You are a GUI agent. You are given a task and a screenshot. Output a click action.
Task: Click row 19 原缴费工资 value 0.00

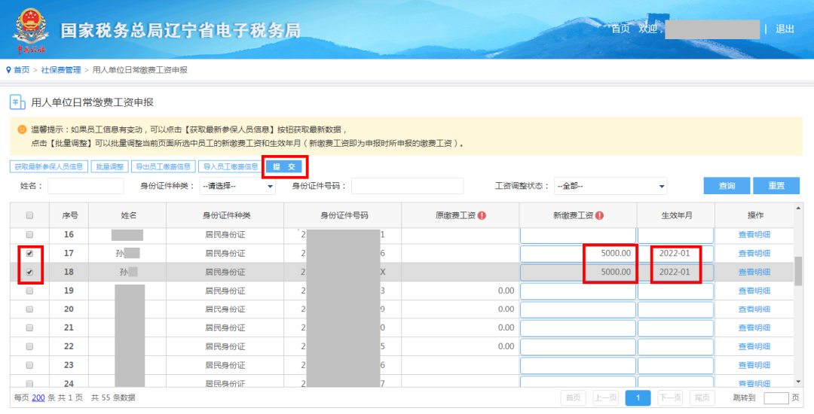[x=506, y=291]
